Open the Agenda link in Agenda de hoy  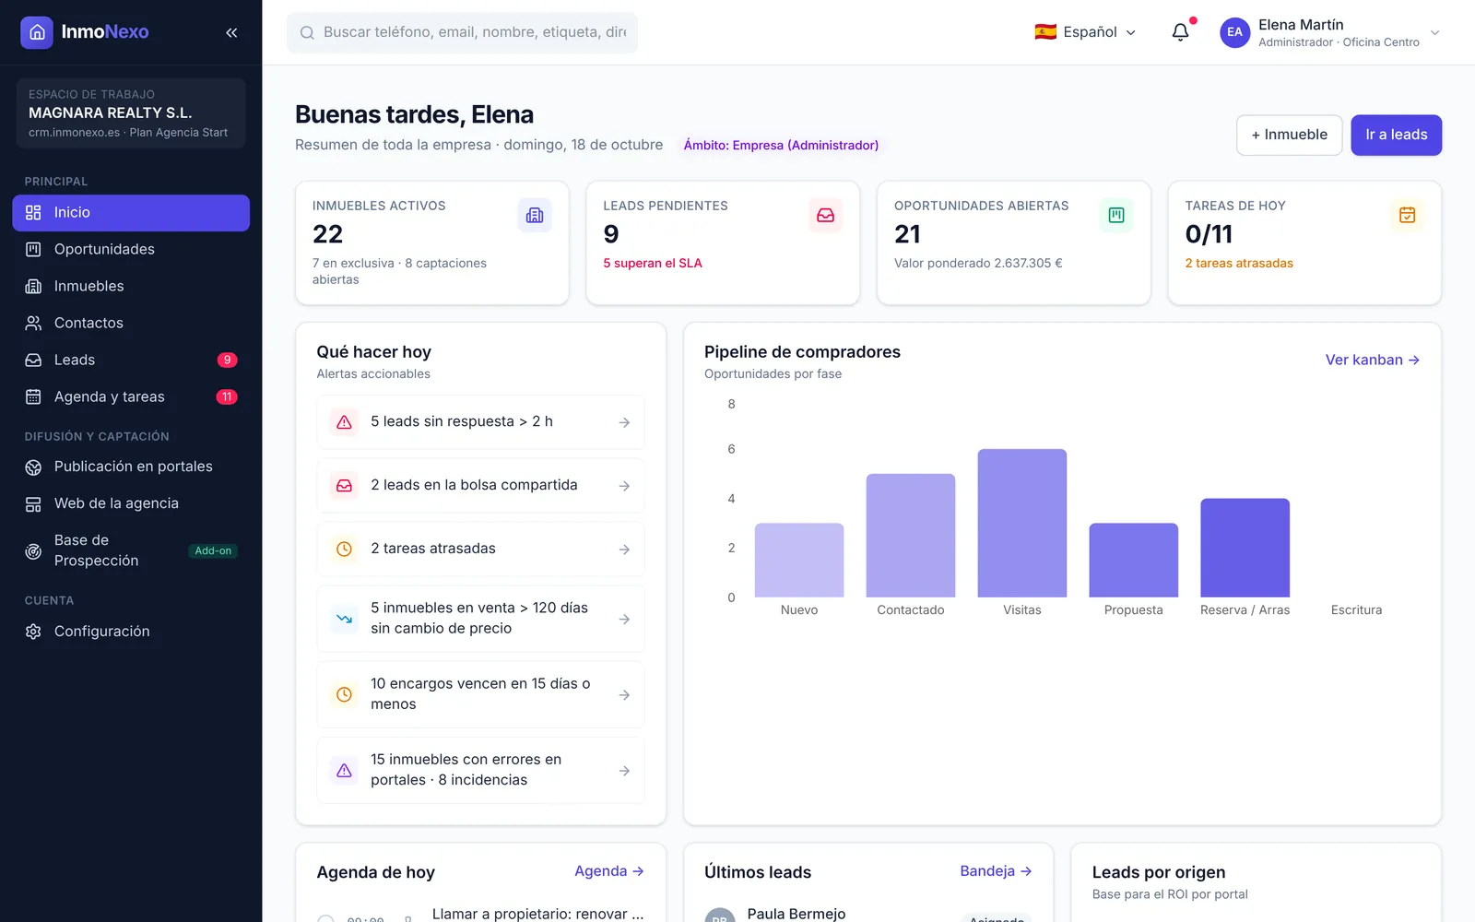(609, 871)
